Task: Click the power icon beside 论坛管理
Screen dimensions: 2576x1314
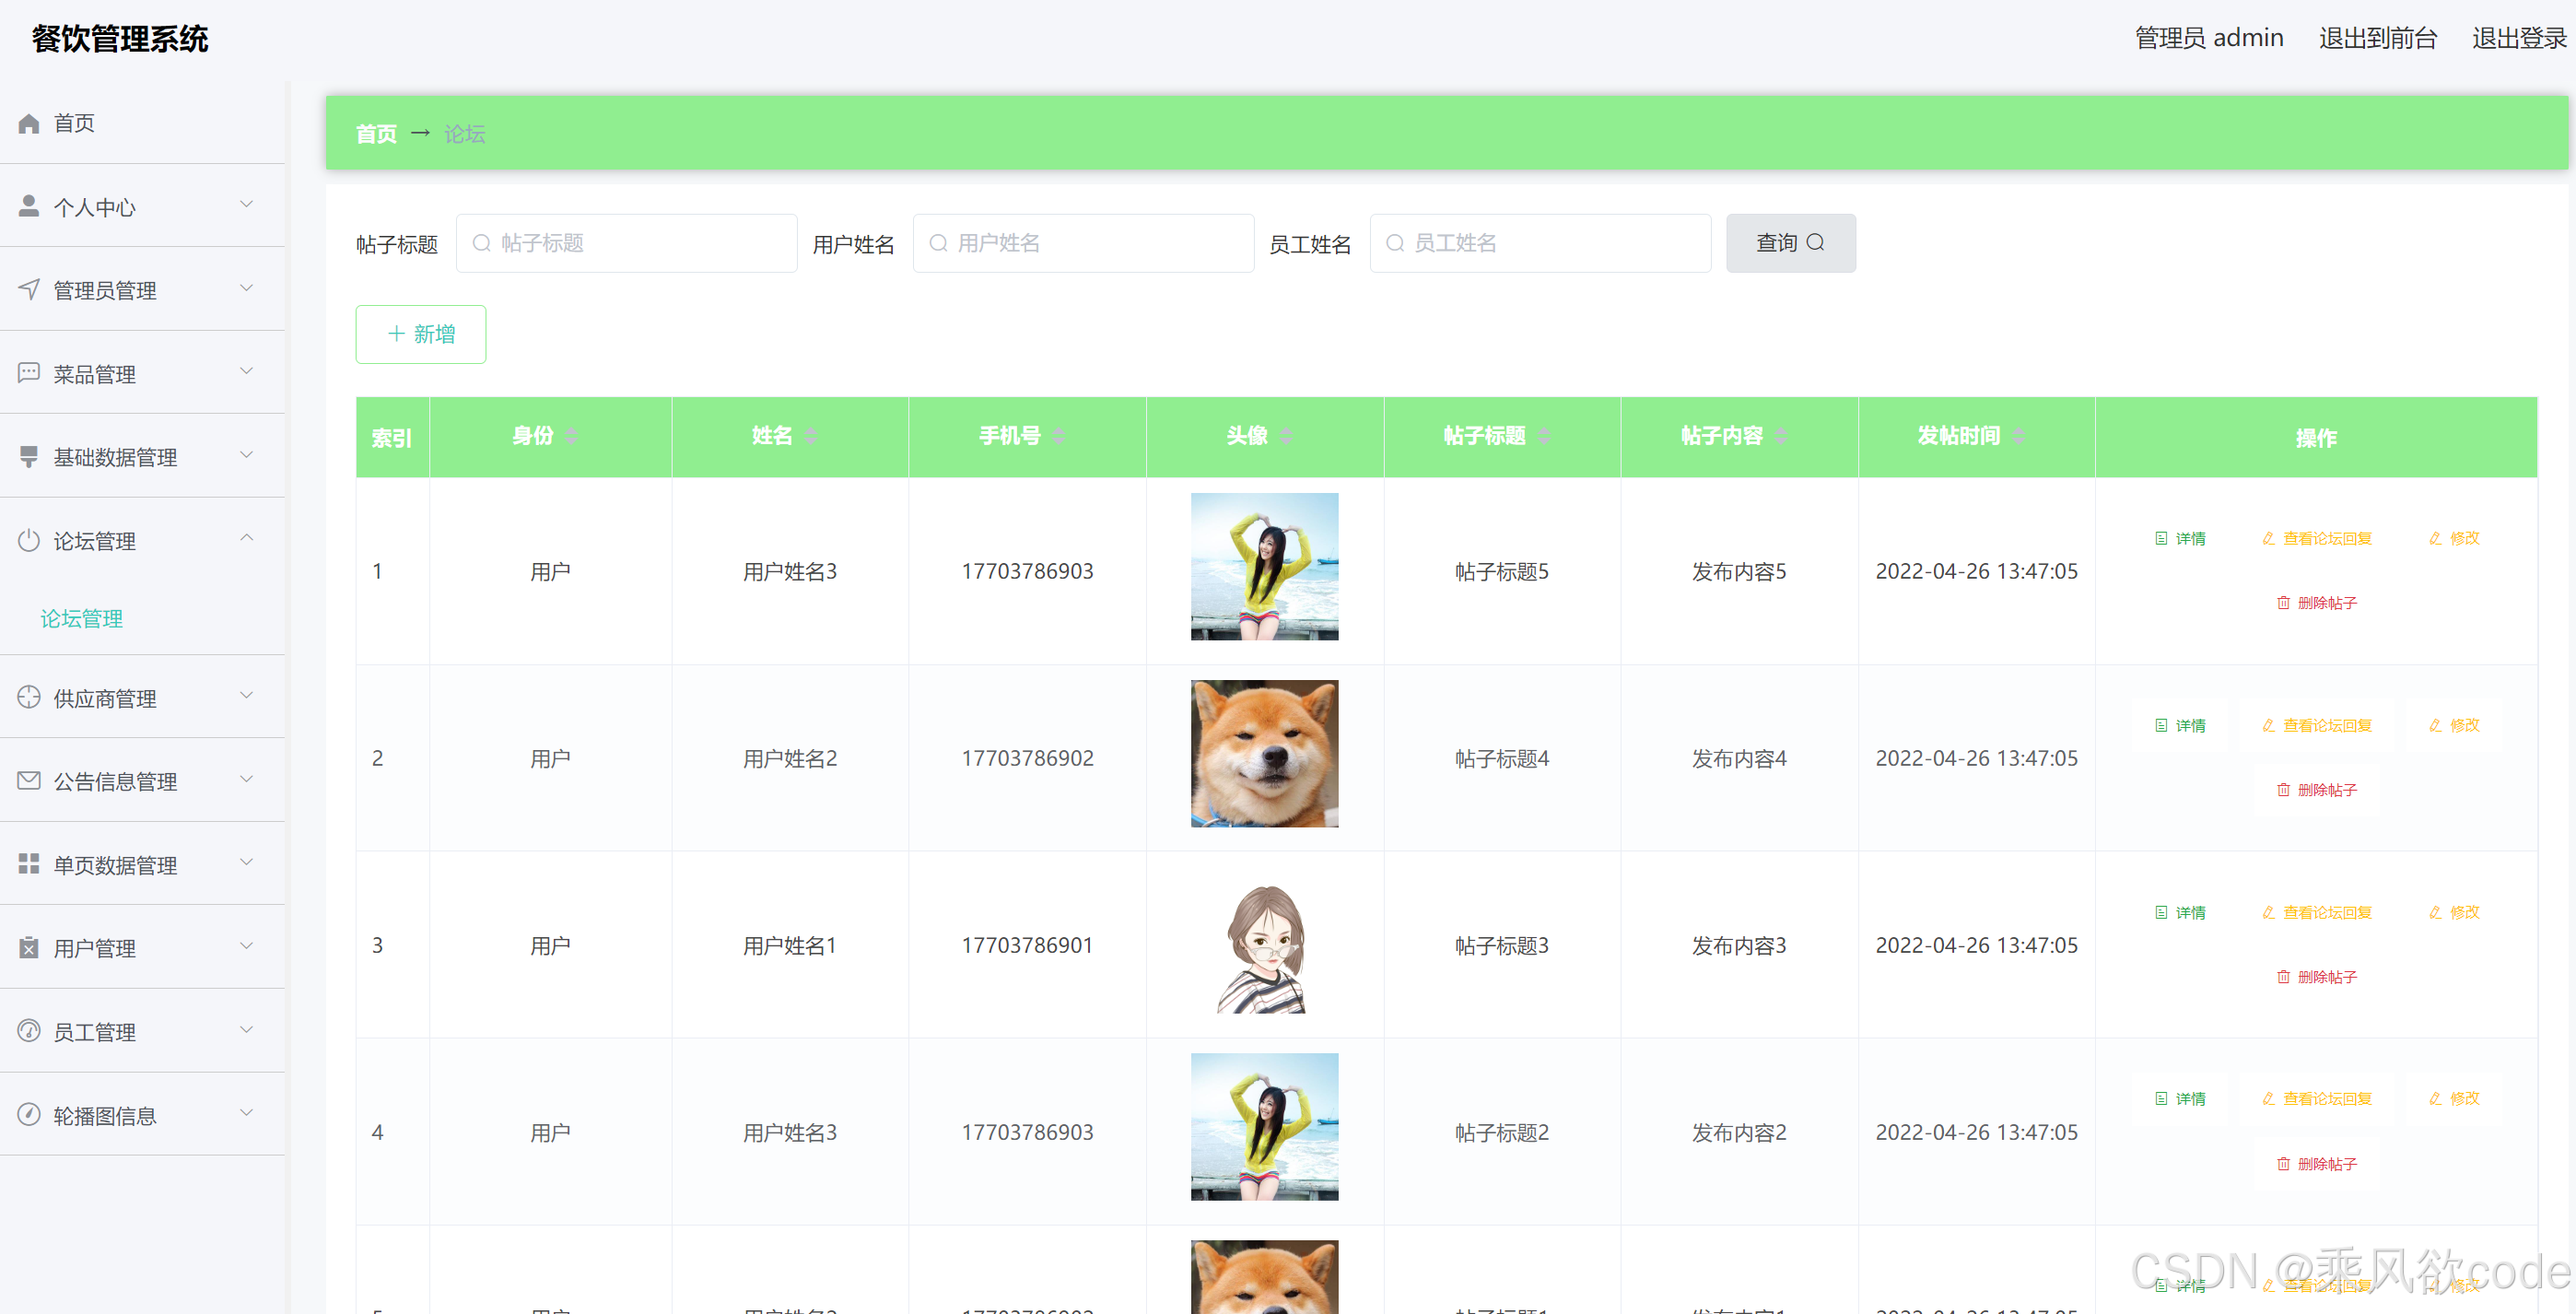Action: coord(29,540)
